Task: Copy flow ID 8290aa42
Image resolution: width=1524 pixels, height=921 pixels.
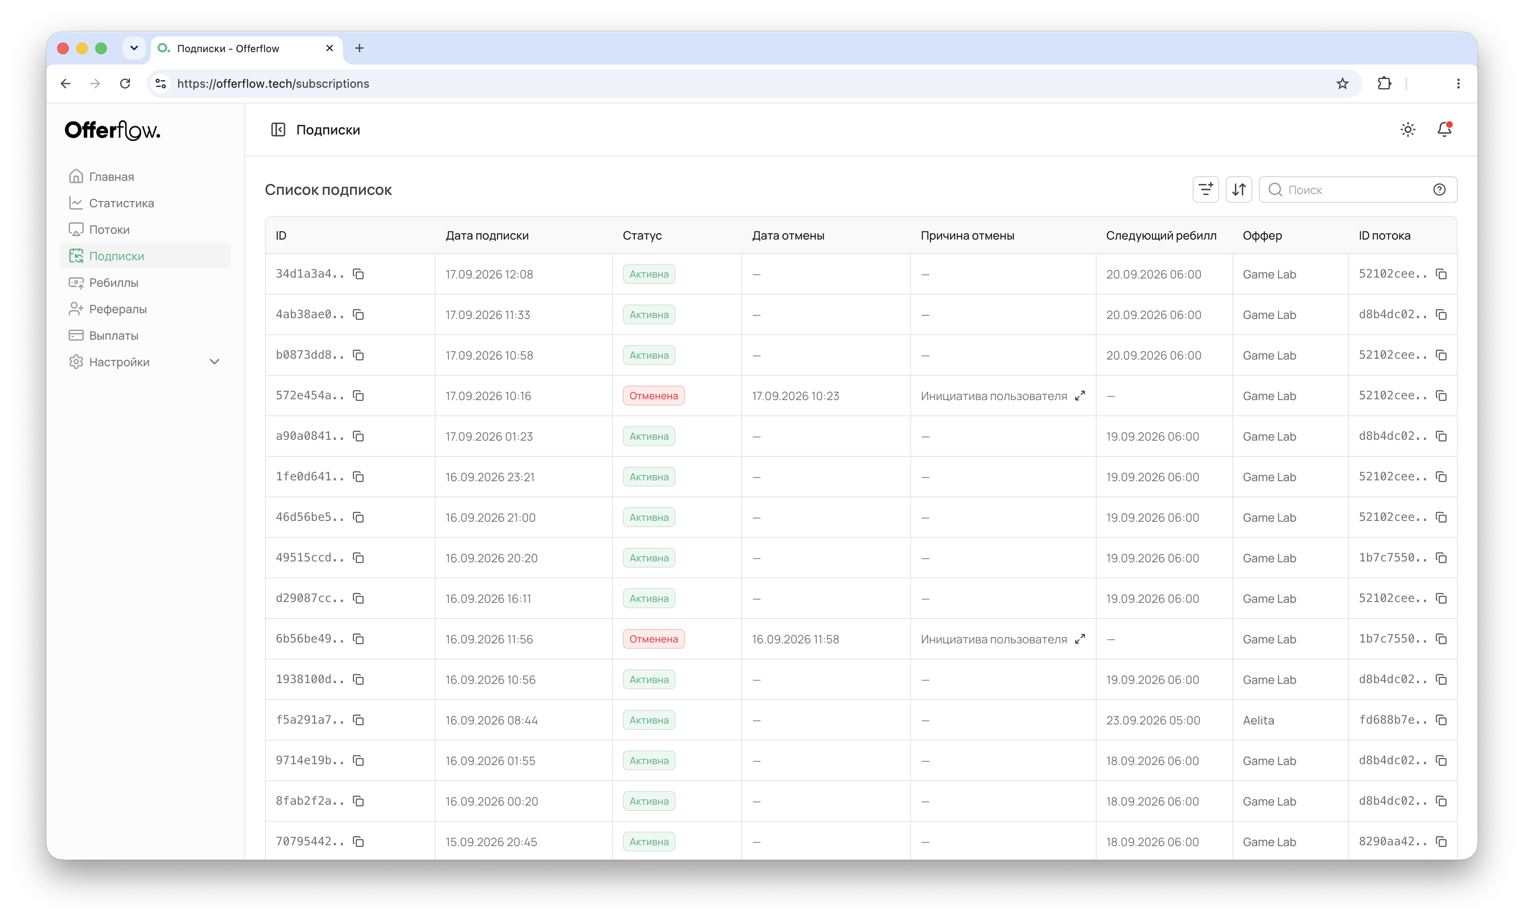Action: (x=1441, y=842)
